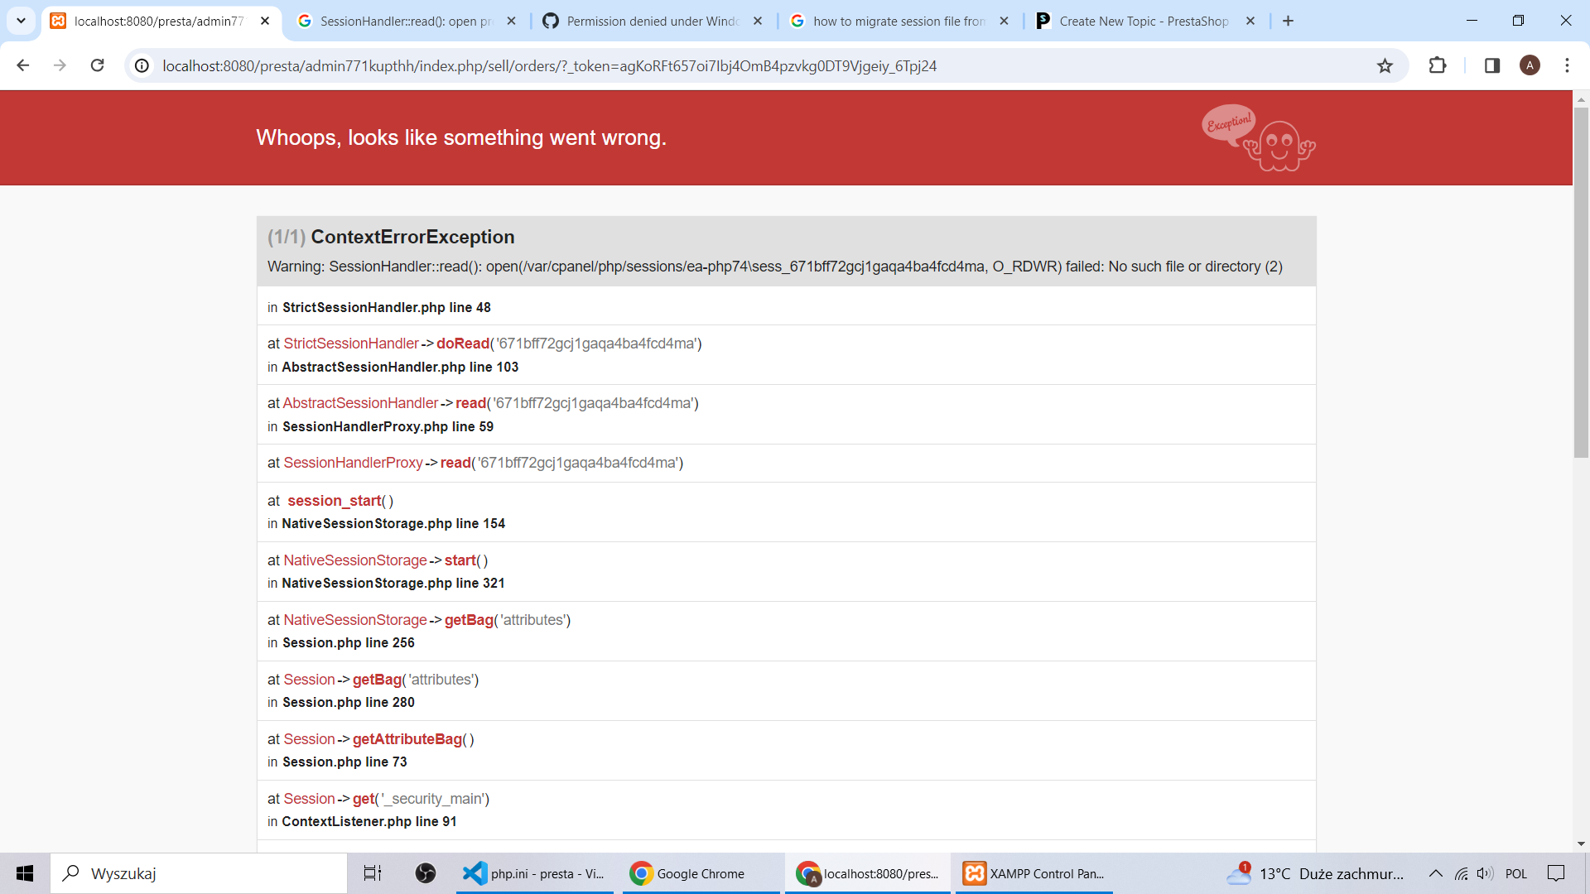View site information icon in address bar
Screen dimensions: 1590x894
tap(142, 65)
